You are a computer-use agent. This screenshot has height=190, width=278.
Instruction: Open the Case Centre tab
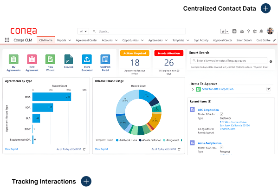pyautogui.click(x=263, y=40)
